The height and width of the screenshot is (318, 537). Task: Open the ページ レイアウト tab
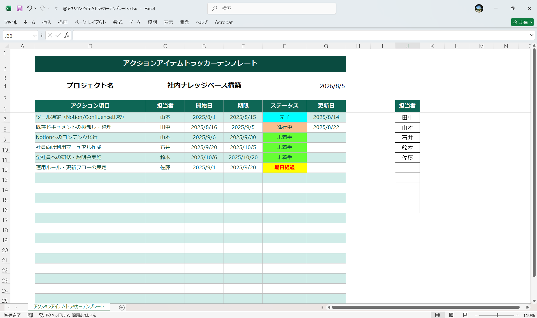[x=90, y=22]
